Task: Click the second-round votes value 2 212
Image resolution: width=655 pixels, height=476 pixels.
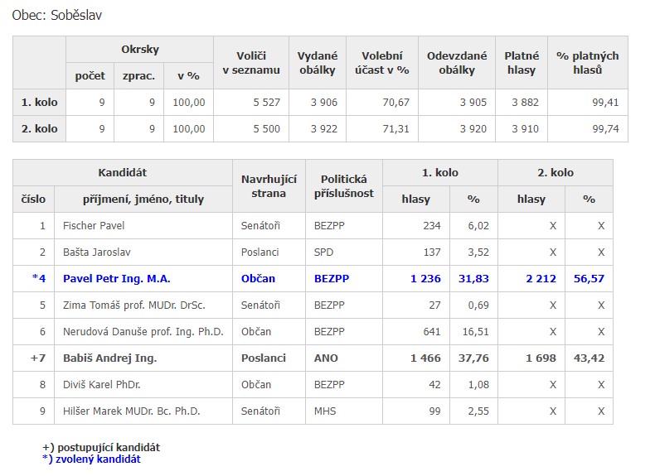Action: tap(541, 279)
